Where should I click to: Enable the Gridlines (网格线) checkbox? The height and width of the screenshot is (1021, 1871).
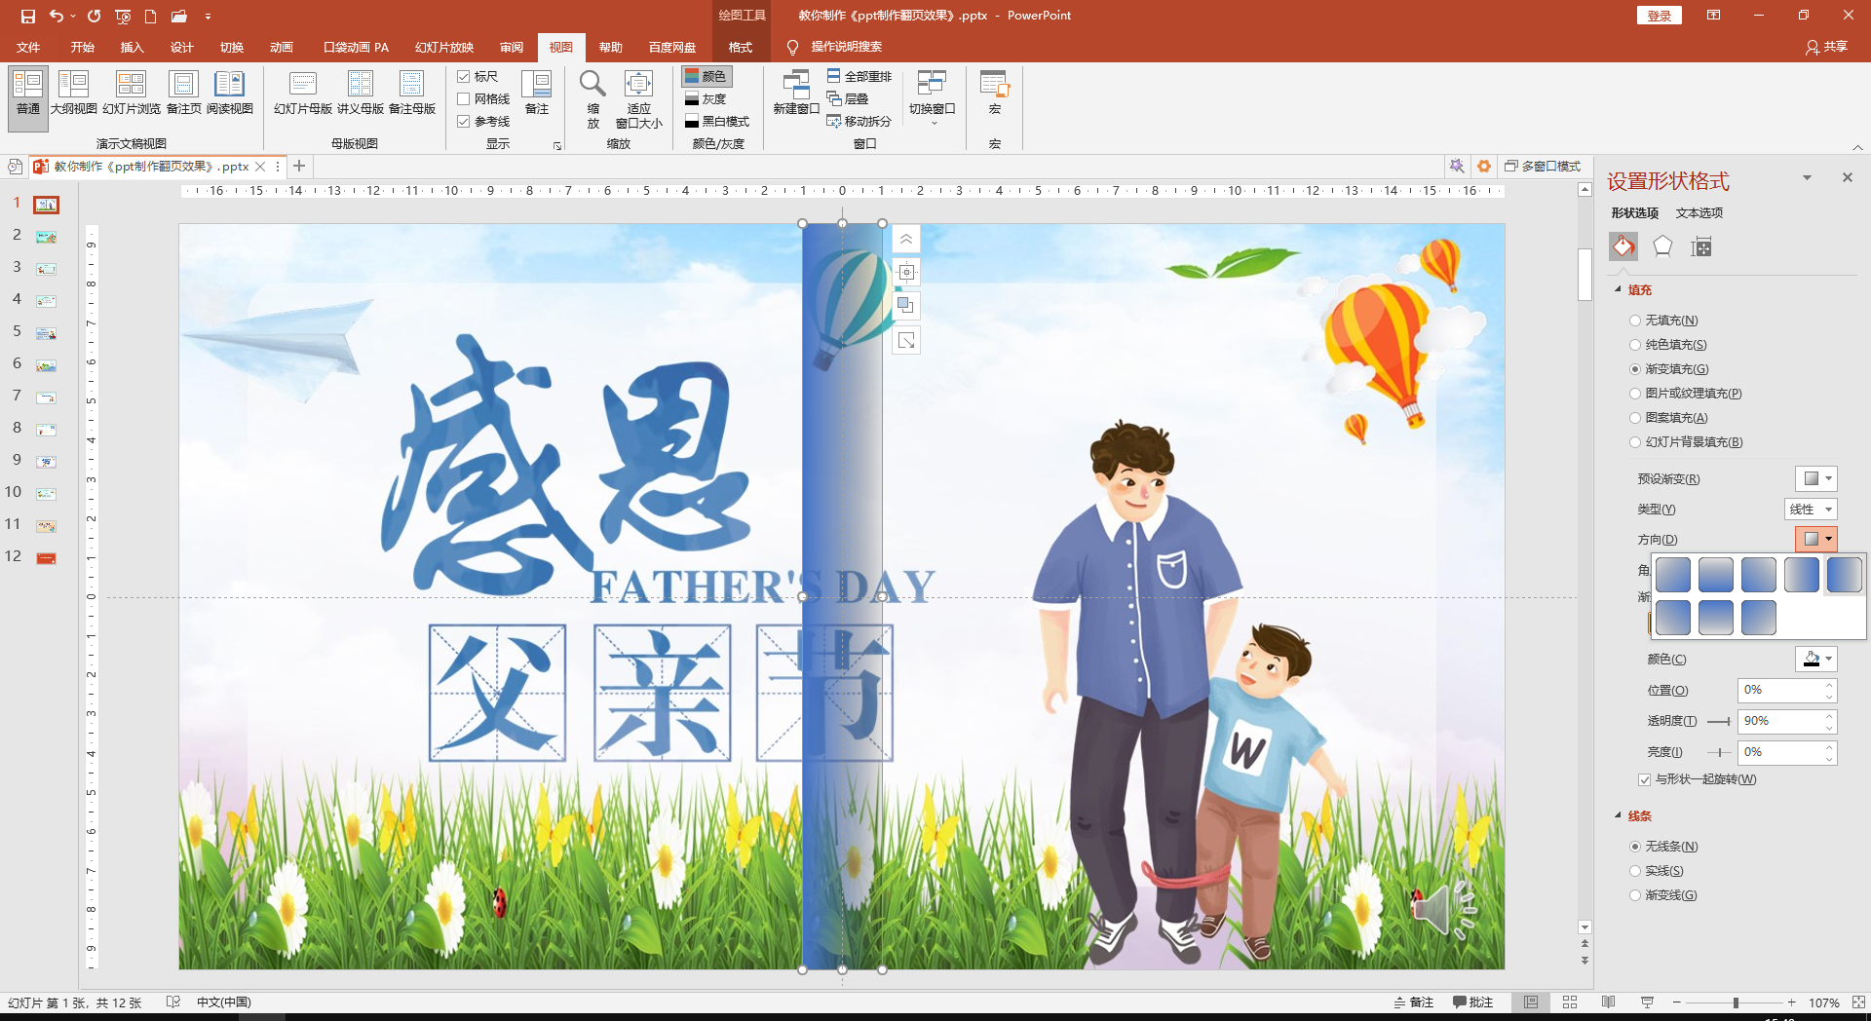(x=464, y=98)
